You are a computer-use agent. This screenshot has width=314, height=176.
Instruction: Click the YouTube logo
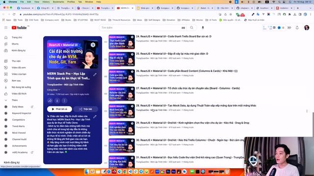(19, 28)
